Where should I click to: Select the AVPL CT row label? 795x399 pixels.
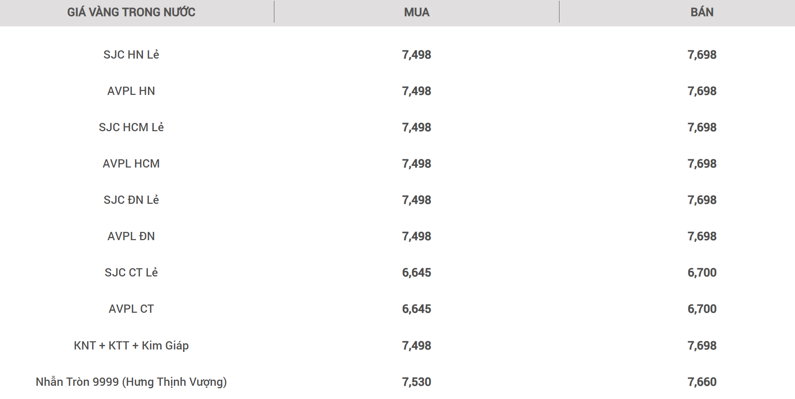point(131,309)
